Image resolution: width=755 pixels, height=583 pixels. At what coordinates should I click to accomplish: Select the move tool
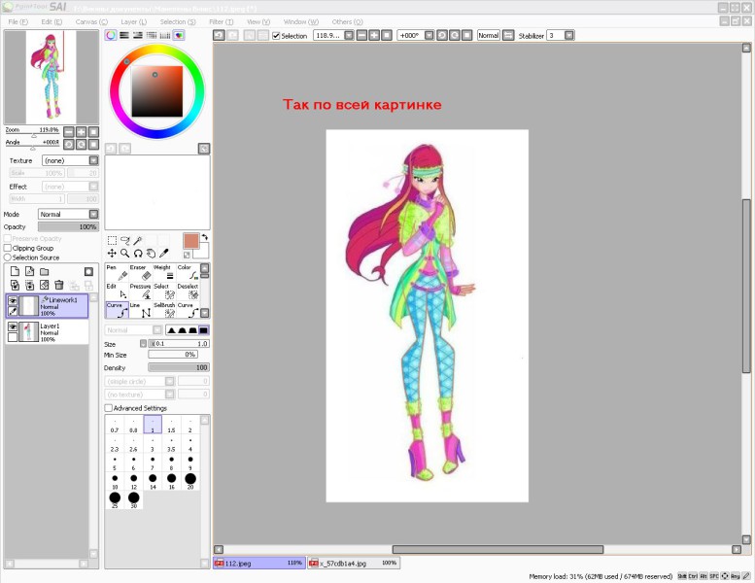pyautogui.click(x=112, y=254)
